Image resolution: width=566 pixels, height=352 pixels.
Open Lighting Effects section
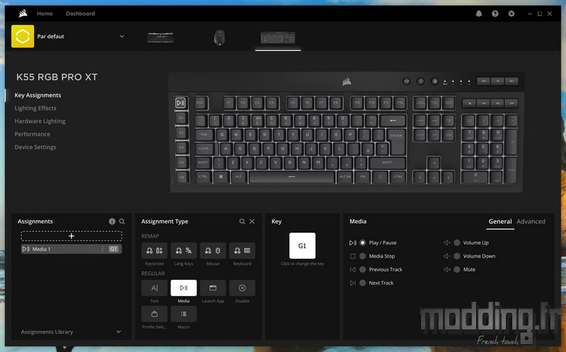point(35,108)
